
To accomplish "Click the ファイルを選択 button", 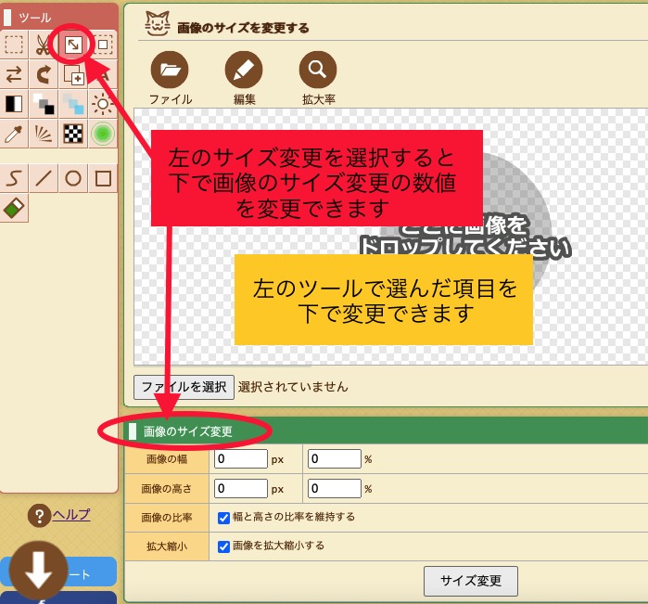I will click(x=184, y=387).
